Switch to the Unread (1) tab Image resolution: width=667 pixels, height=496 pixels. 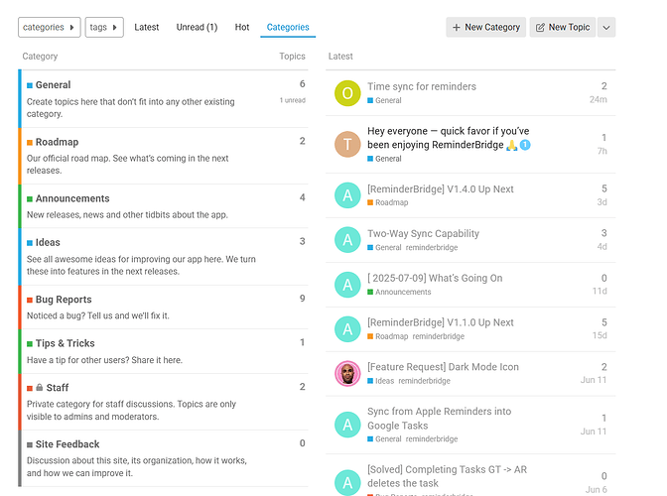(x=197, y=27)
